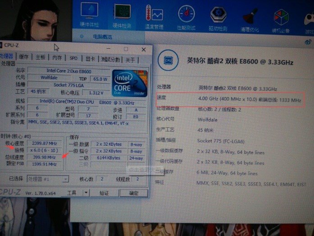Click the 65.0 W TDP value
Viewport: 314px width, 236px height.
click(100, 79)
